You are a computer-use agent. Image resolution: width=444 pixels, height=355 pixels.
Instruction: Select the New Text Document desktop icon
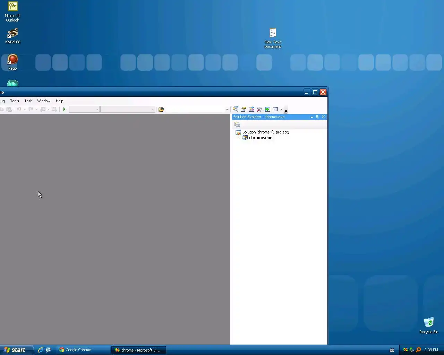(x=273, y=38)
